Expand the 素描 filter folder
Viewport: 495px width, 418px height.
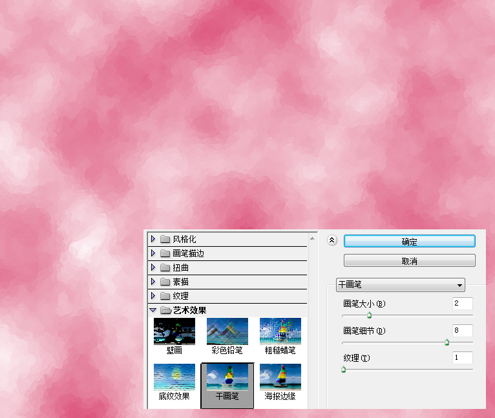[153, 282]
